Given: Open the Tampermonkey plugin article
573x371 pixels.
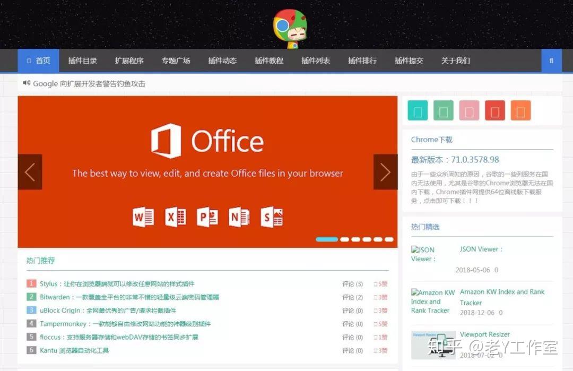Looking at the screenshot, I should [125, 324].
